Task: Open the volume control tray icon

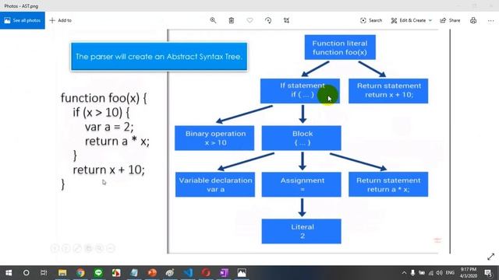Action: pyautogui.click(x=440, y=273)
